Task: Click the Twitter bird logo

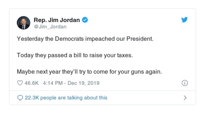Action: 184,20
